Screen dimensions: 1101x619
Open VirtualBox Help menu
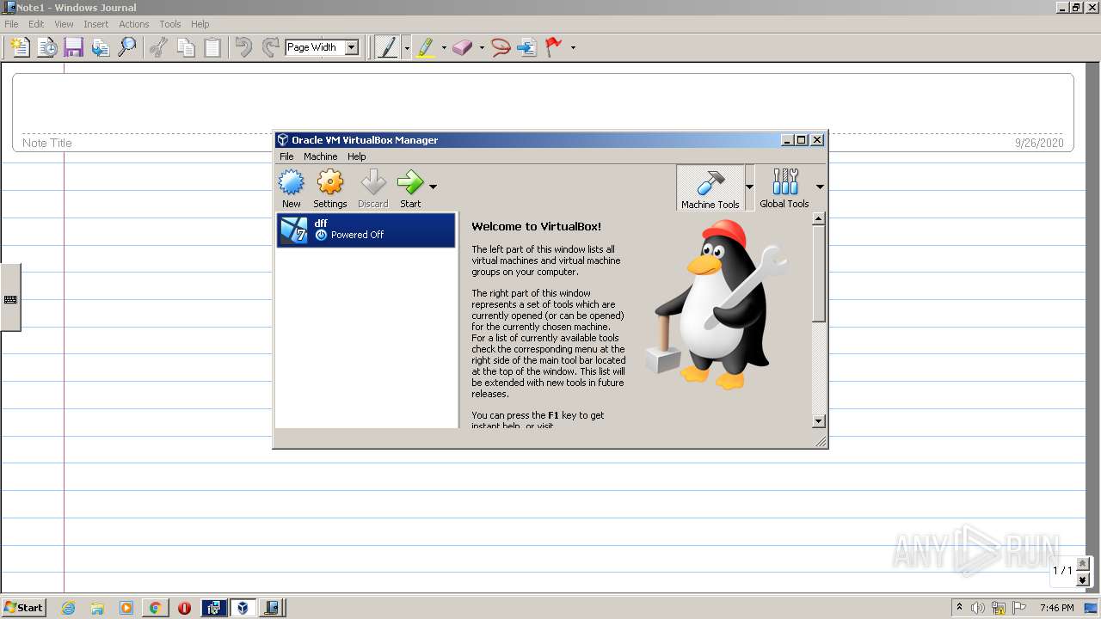pyautogui.click(x=357, y=156)
